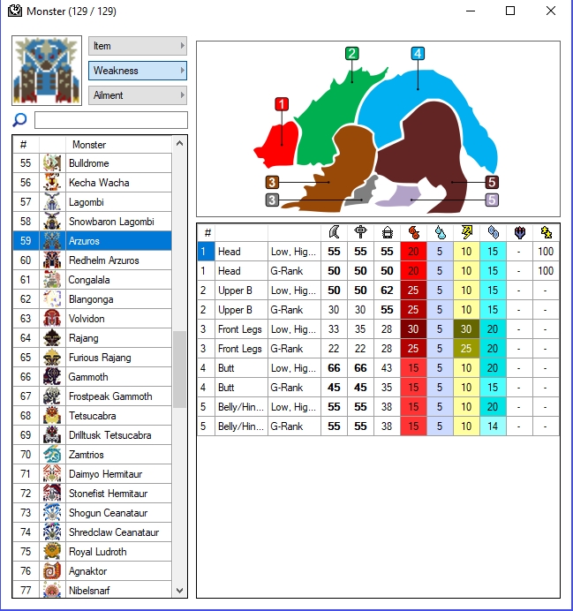Image resolution: width=573 pixels, height=611 pixels.
Task: Select Snowbaron Lagombi in the list
Action: tap(93, 222)
